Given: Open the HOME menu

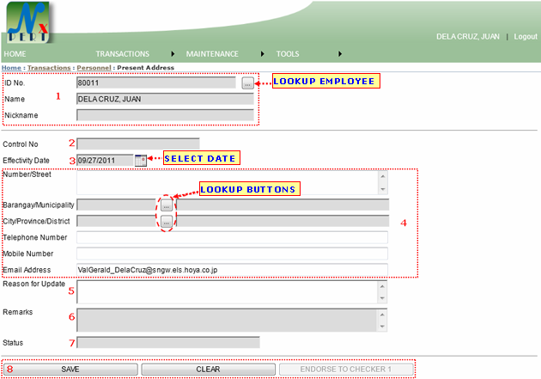Looking at the screenshot, I should coord(15,54).
